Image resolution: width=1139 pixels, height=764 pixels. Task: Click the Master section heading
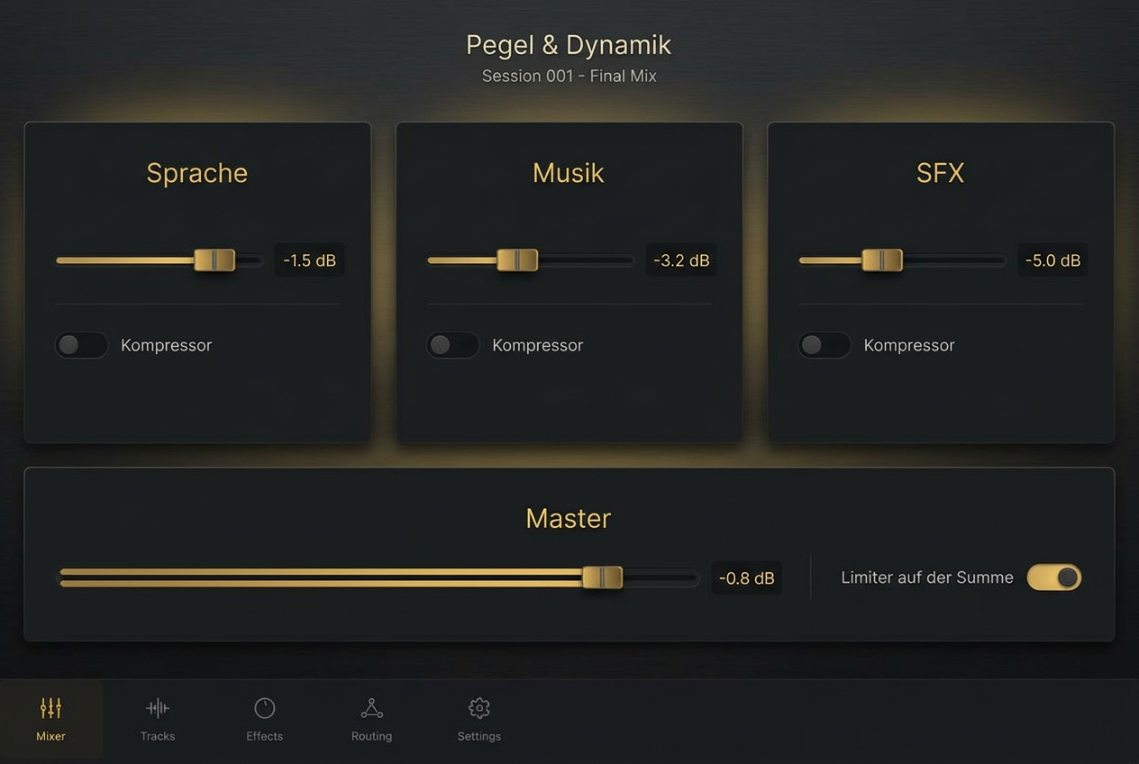tap(569, 518)
